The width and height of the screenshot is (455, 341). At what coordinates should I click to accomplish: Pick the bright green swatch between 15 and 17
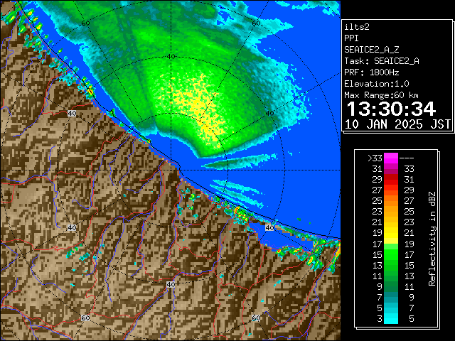tap(391, 254)
